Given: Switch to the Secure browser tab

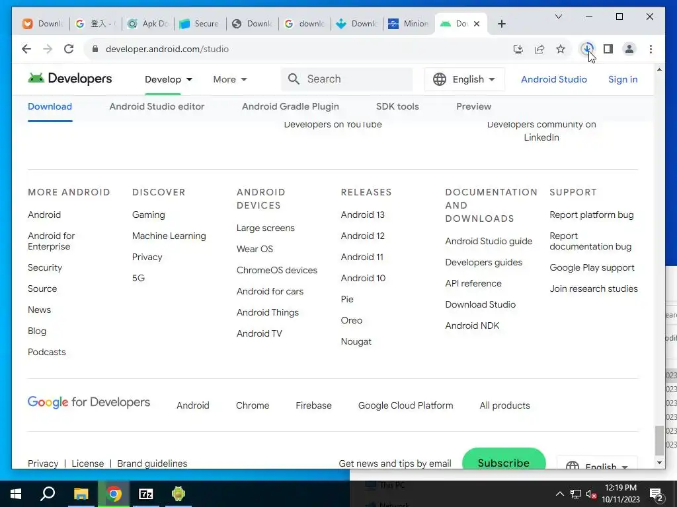Looking at the screenshot, I should (200, 24).
